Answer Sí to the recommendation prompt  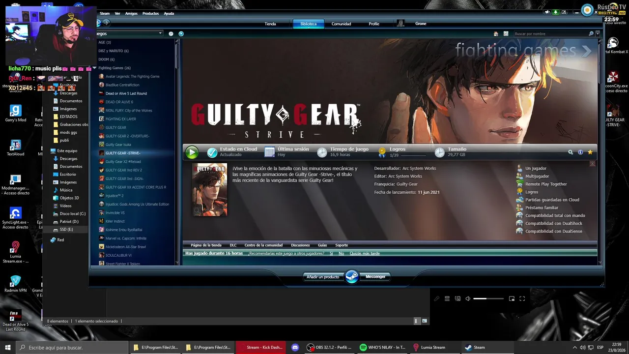(x=331, y=253)
